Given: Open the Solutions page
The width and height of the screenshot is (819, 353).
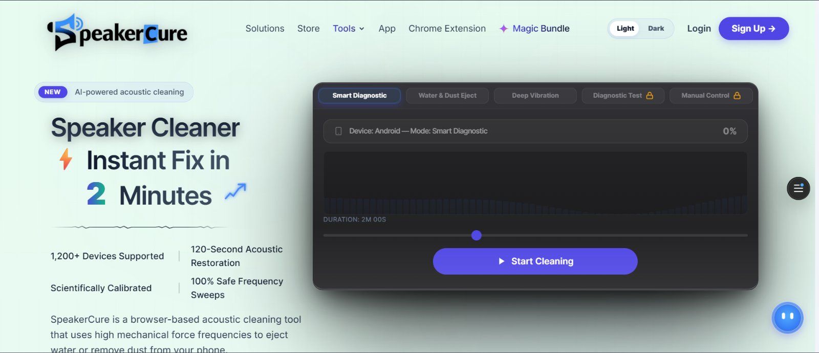Looking at the screenshot, I should (265, 29).
